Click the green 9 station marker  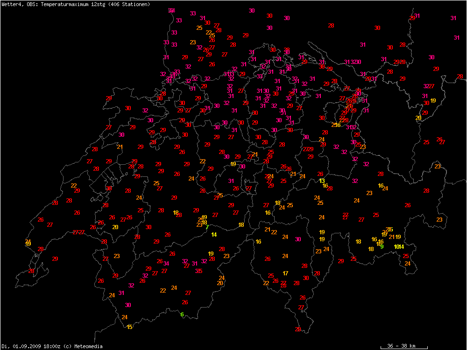(382, 246)
